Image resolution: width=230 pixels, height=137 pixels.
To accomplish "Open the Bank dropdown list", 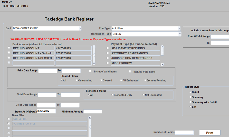I will click(x=80, y=29).
